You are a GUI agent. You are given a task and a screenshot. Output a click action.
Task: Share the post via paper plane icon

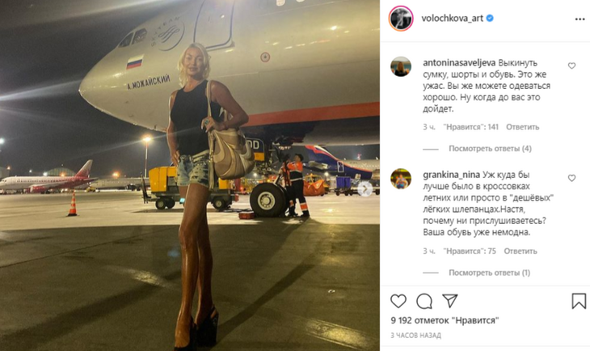[450, 301]
